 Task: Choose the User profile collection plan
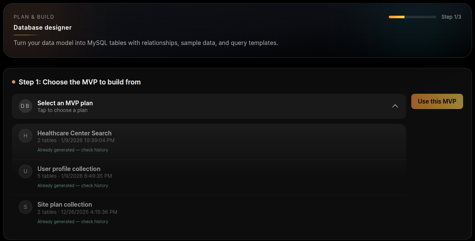click(69, 169)
